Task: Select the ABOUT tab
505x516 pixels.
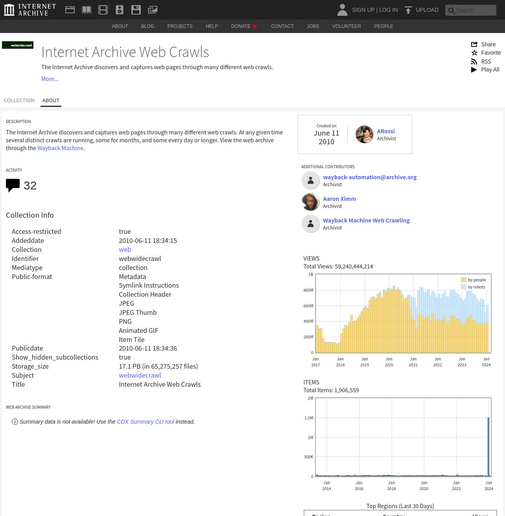Action: 51,100
